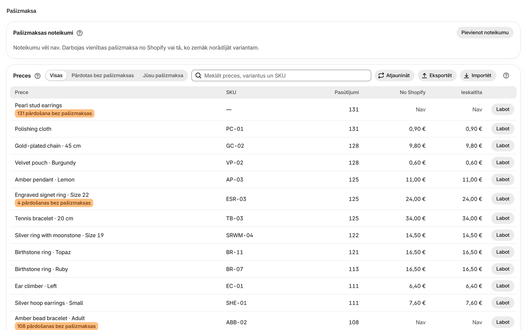Click Labot for Pearl stud earrings
Screen dimensions: 528x330
pos(502,109)
